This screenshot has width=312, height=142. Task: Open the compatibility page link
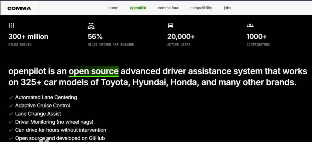[x=201, y=8]
